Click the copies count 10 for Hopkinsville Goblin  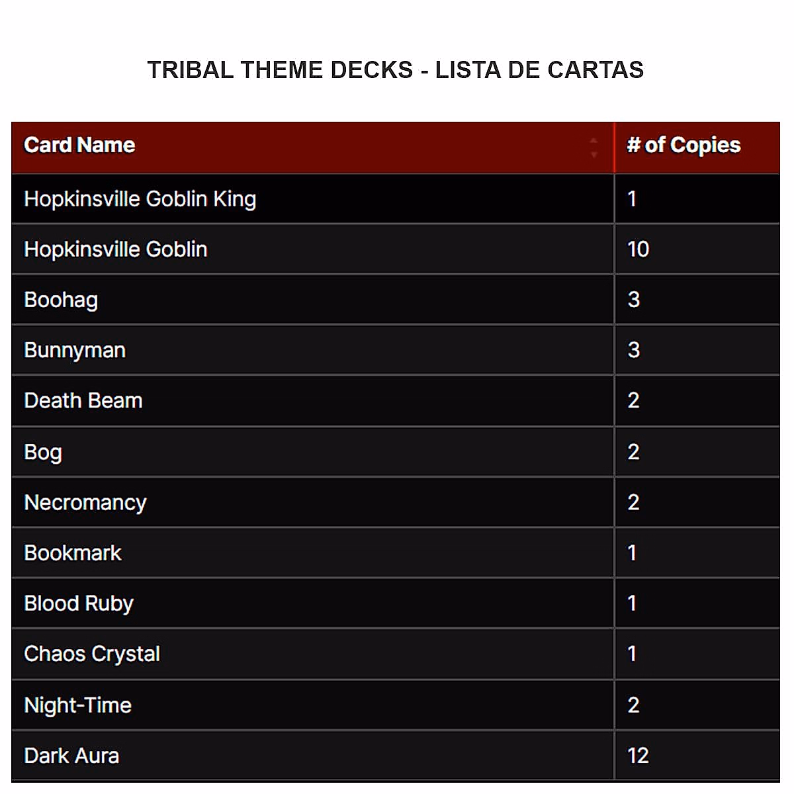[x=638, y=249]
